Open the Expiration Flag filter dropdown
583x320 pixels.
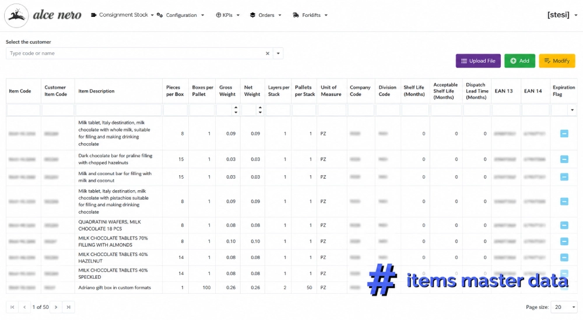[x=573, y=110]
